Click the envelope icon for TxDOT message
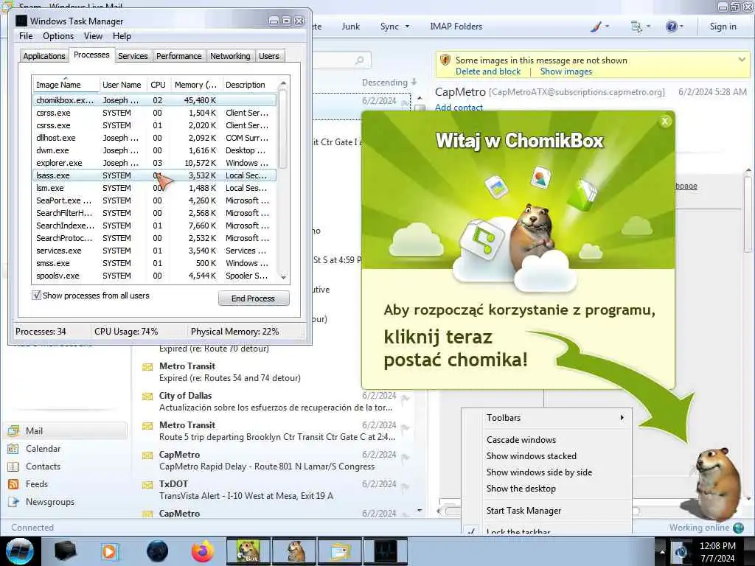This screenshot has height=566, width=755. pyautogui.click(x=147, y=485)
